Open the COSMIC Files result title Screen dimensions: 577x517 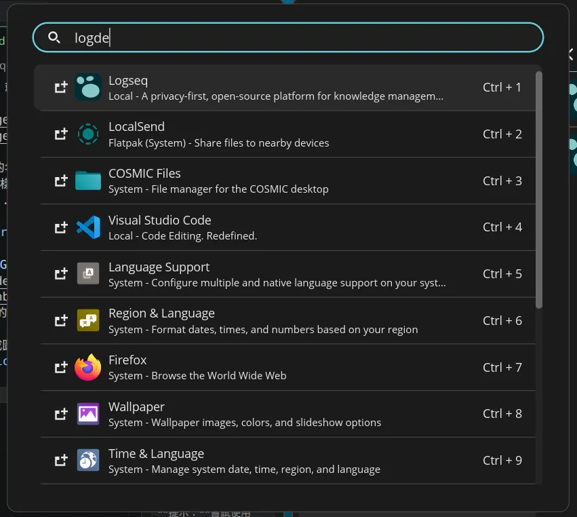[144, 174]
